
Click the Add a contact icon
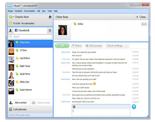(x=11, y=103)
